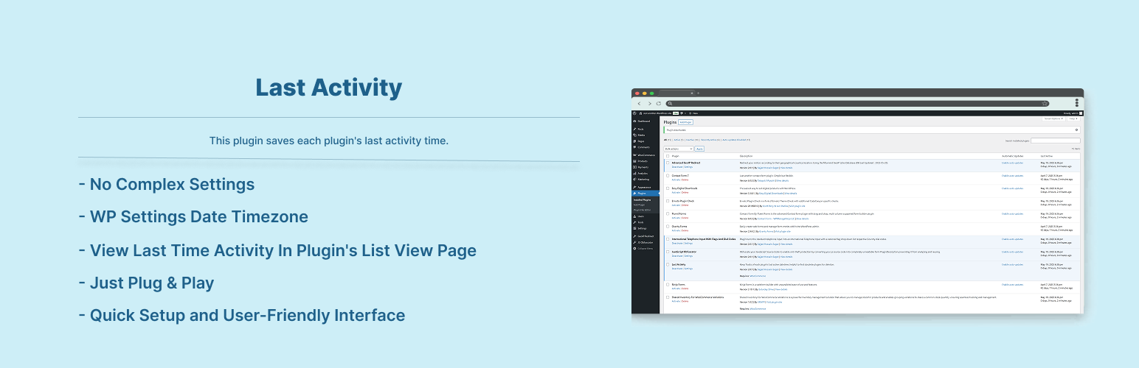Screen dimensions: 1139x368
Task: Reload the page with the refresh icon
Action: (x=659, y=104)
